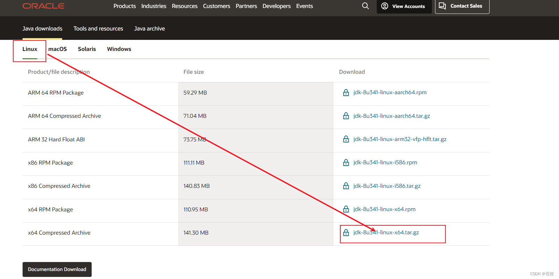Download jdk-8u341-linux-x64.rpm

(384, 209)
